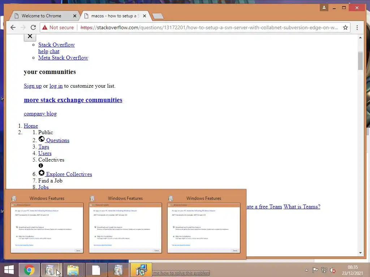Open the Action Center flag icon

click(315, 270)
